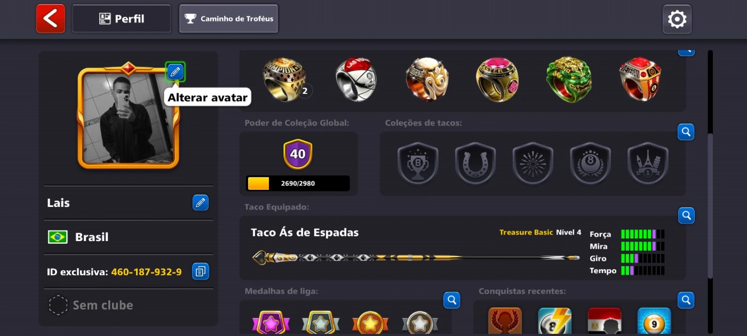Image resolution: width=747 pixels, height=336 pixels.
Task: Select the green dragon ring
Action: coord(569,80)
